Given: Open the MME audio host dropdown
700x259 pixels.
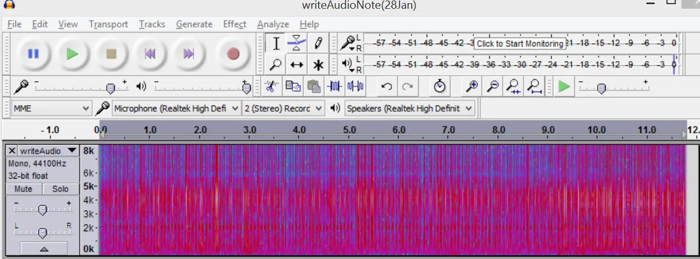Looking at the screenshot, I should [52, 109].
